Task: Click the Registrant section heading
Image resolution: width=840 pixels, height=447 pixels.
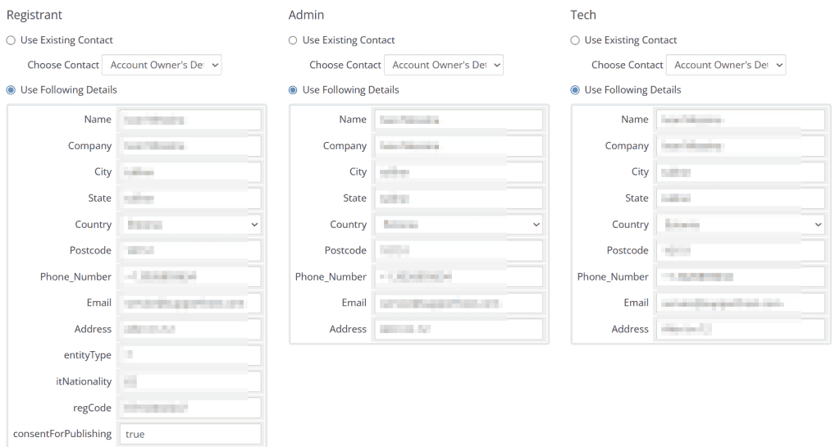Action: click(x=34, y=15)
